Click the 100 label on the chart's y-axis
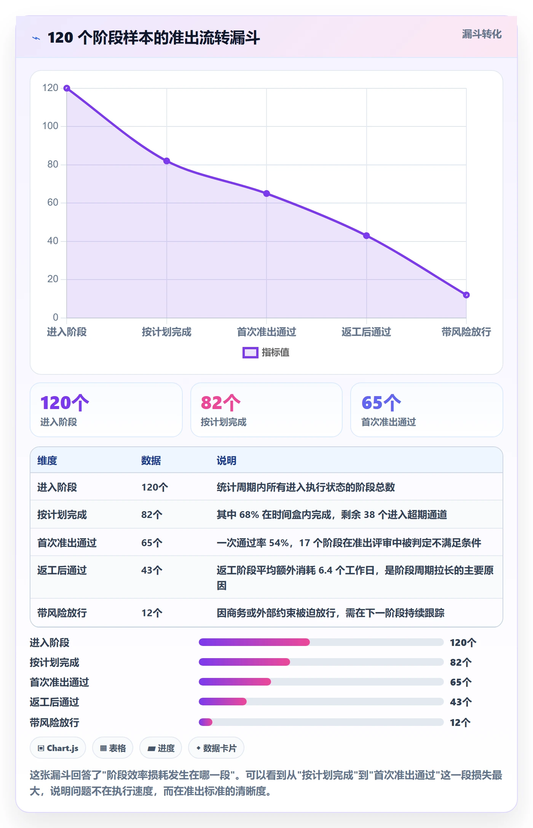 tap(50, 126)
